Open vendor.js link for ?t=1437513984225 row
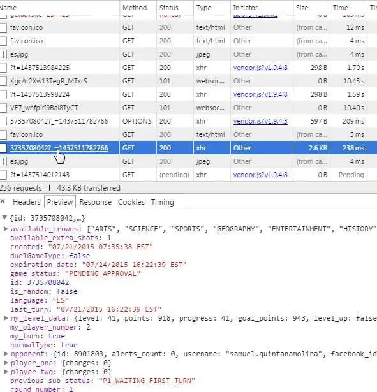The width and height of the screenshot is (377, 392). pos(260,68)
